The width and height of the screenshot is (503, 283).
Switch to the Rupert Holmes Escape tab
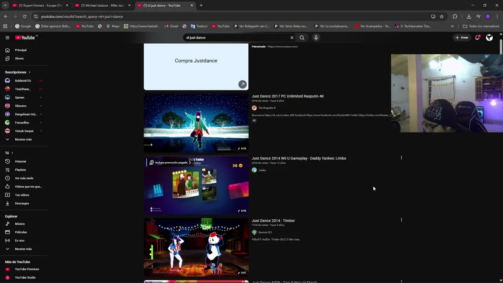point(40,6)
